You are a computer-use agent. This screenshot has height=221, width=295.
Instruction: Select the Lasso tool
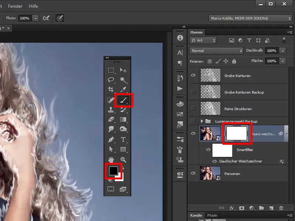pos(111,80)
